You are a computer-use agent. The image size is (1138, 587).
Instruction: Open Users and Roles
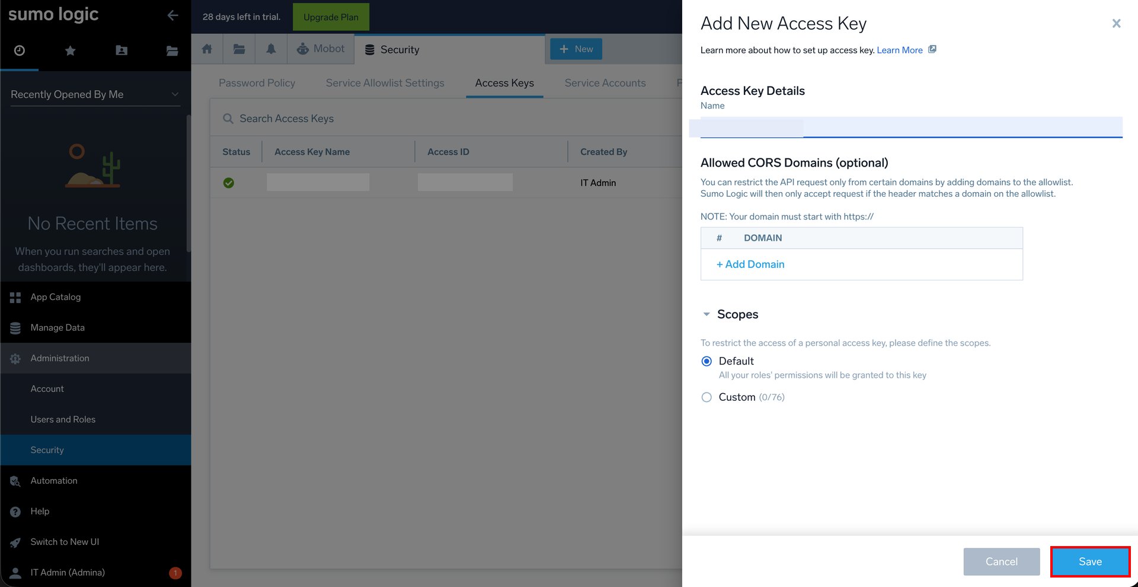(x=95, y=420)
